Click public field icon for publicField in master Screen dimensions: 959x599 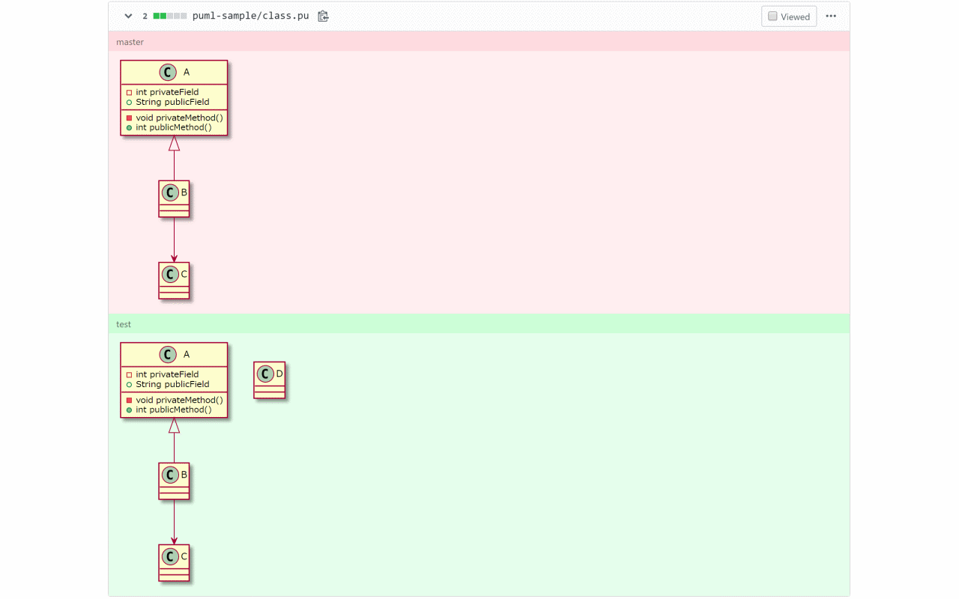129,102
